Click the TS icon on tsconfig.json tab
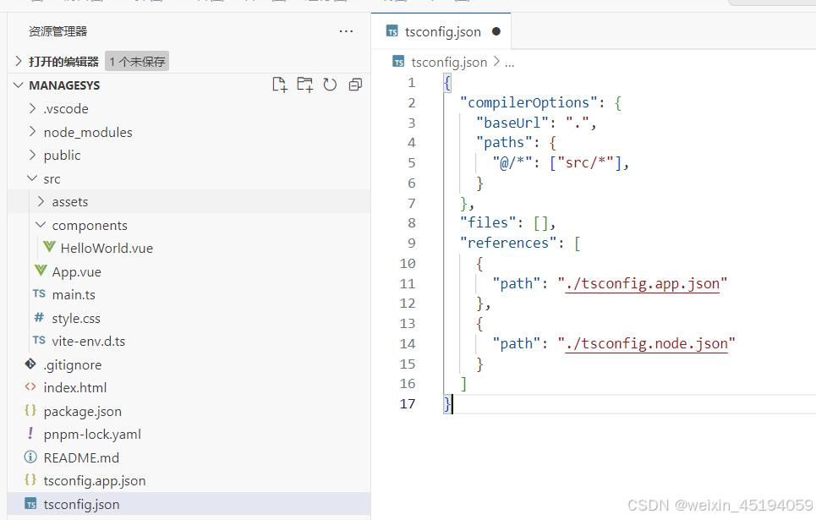 pyautogui.click(x=392, y=31)
